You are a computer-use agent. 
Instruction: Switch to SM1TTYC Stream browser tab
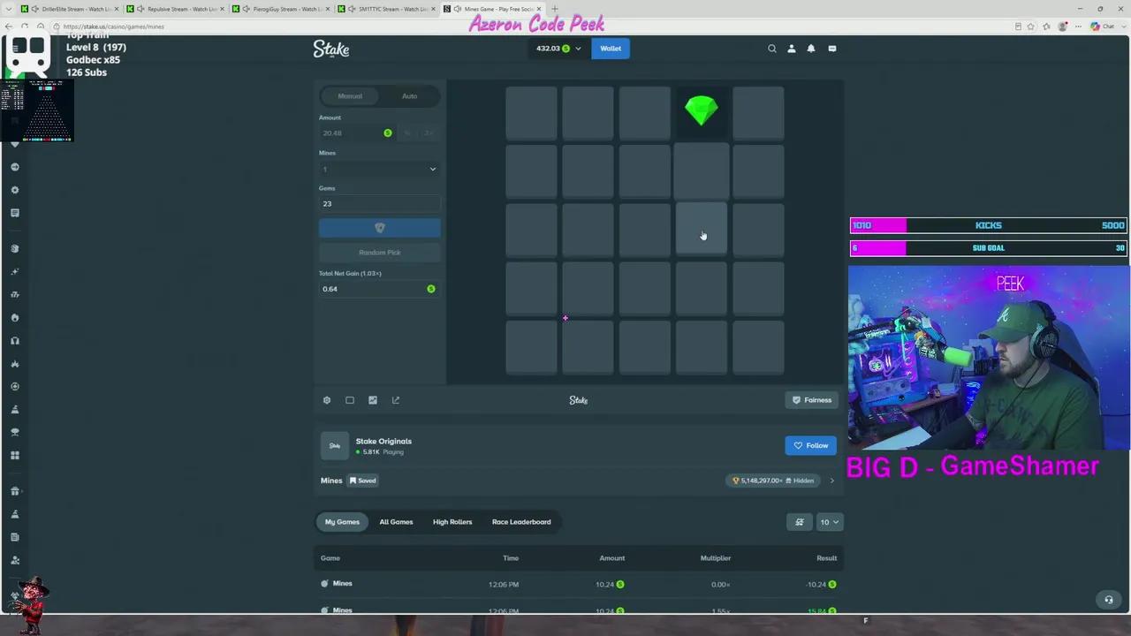[x=387, y=9]
